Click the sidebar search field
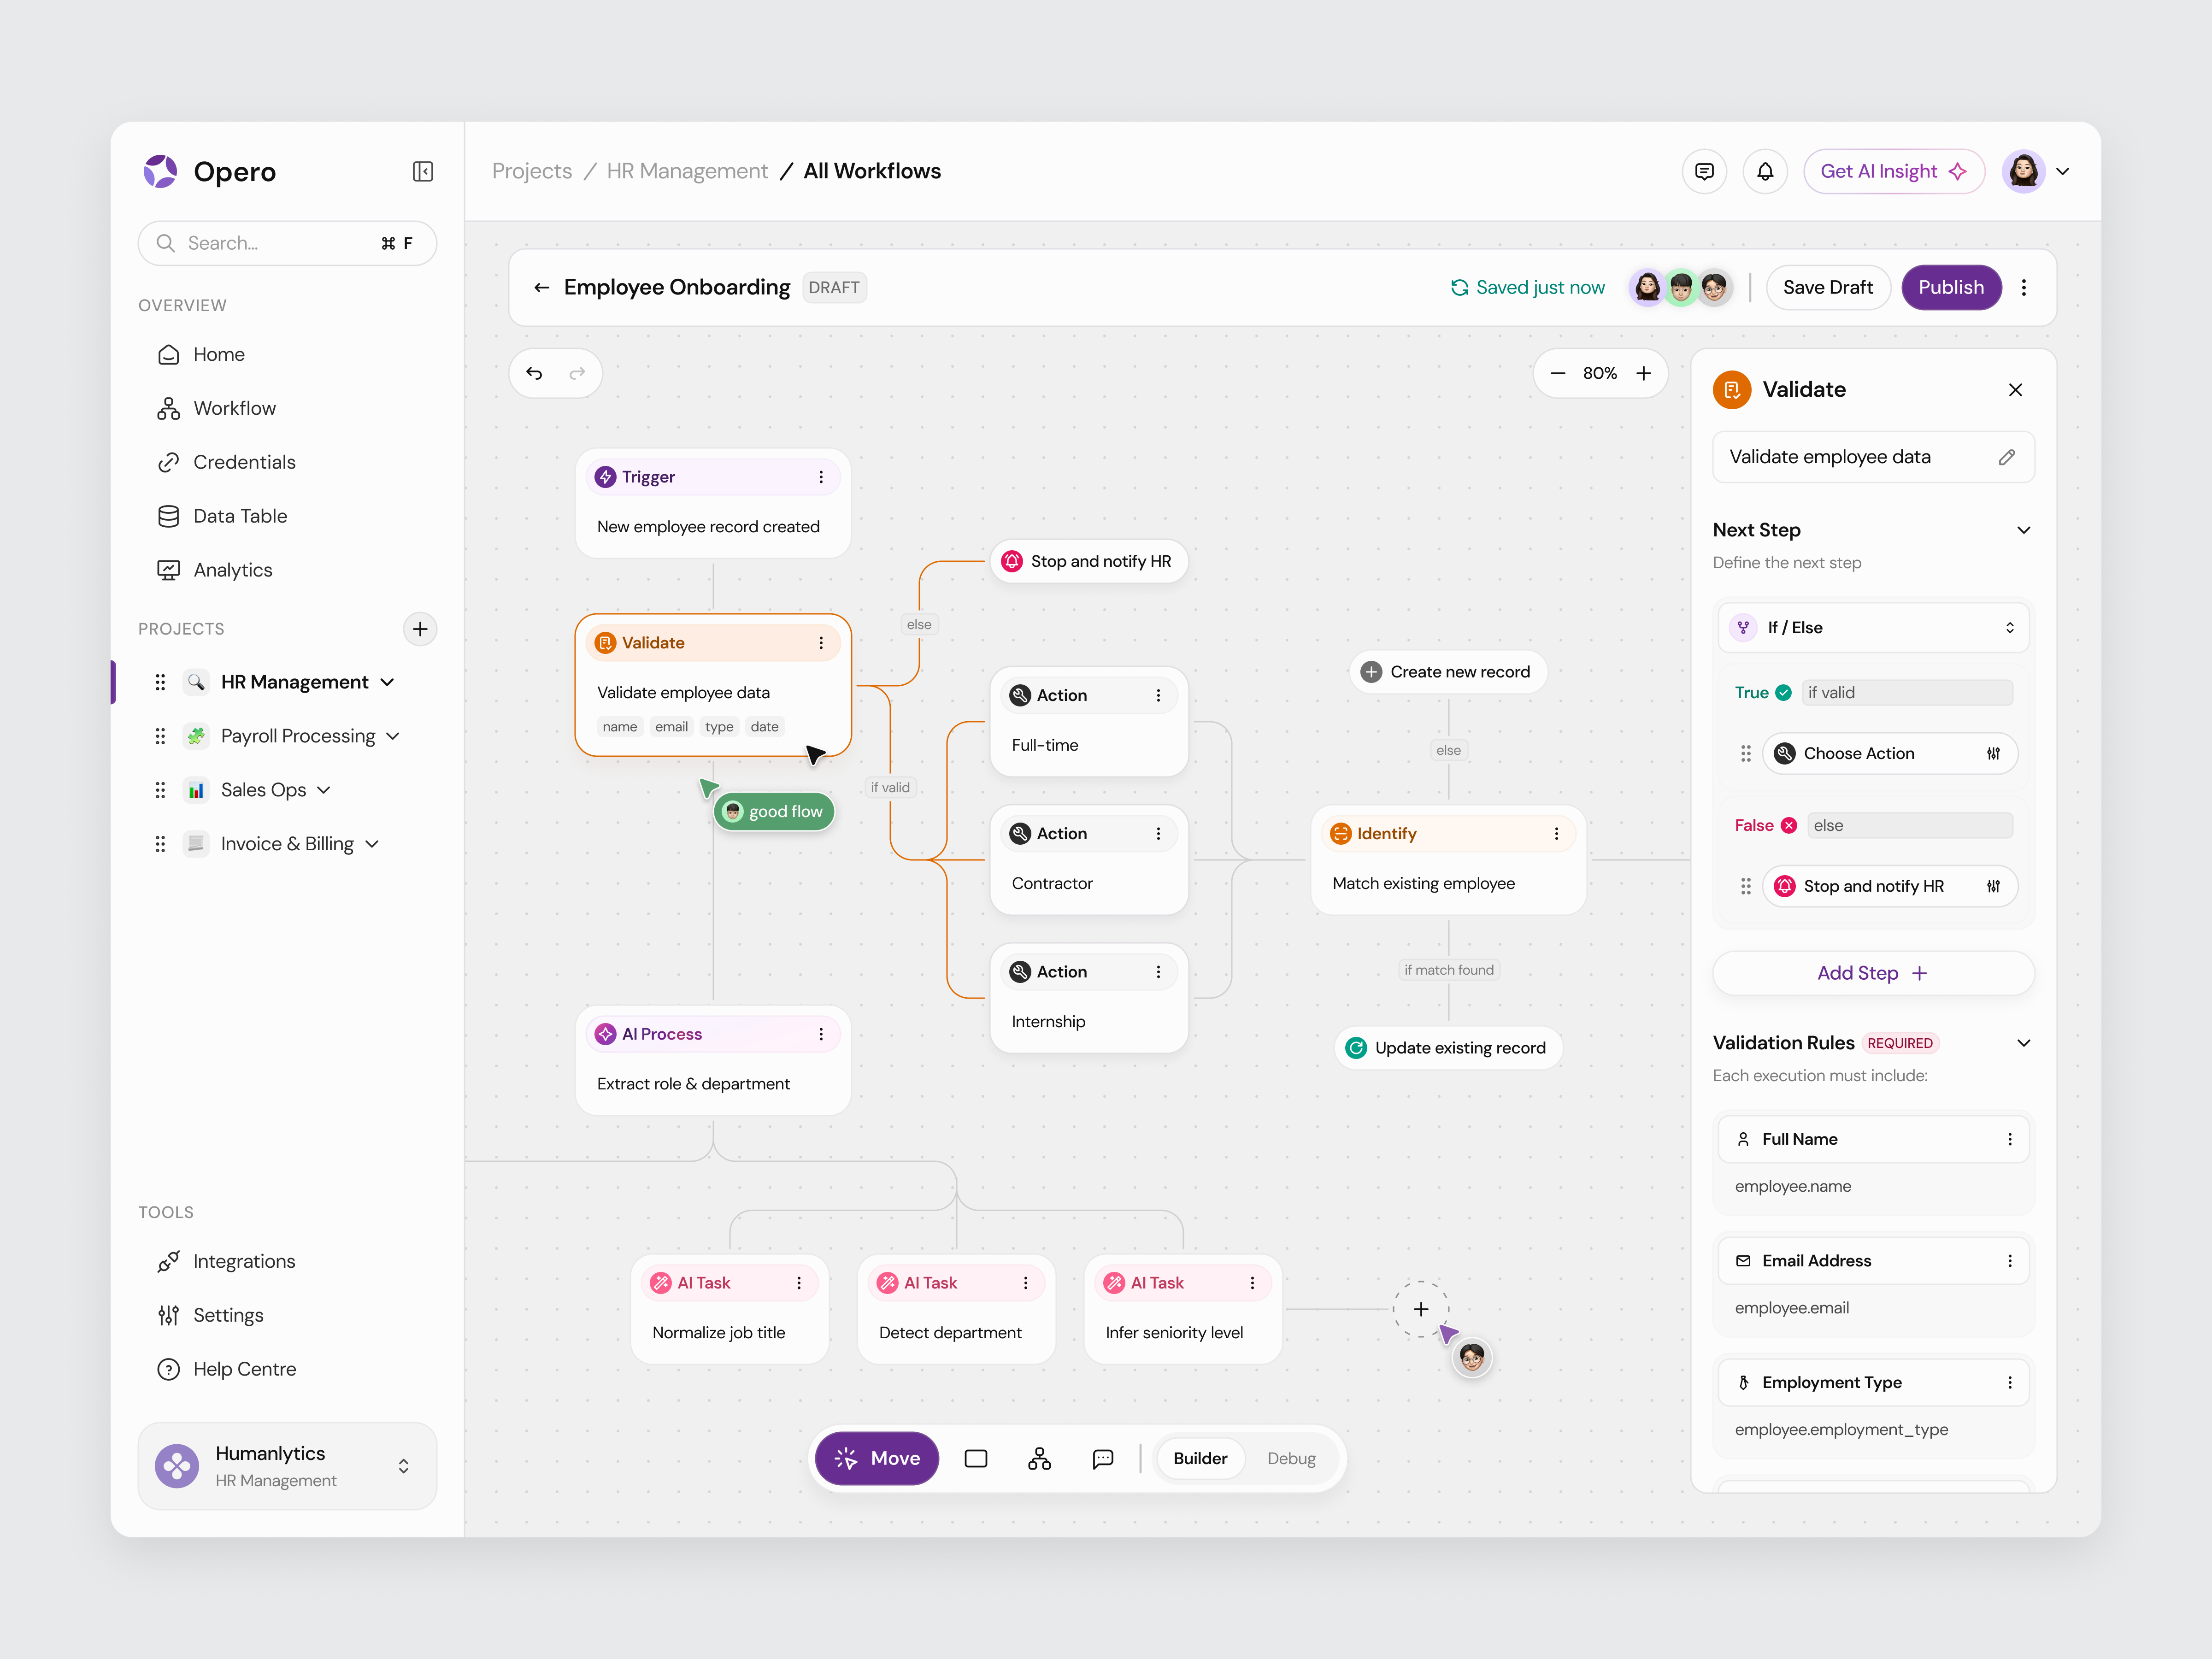Image resolution: width=2212 pixels, height=1659 pixels. point(287,243)
